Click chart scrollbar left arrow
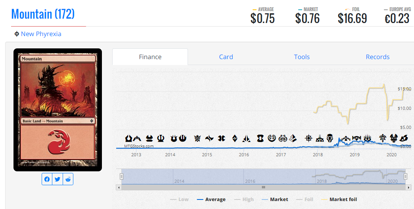This screenshot has width=414, height=209. tap(119, 187)
